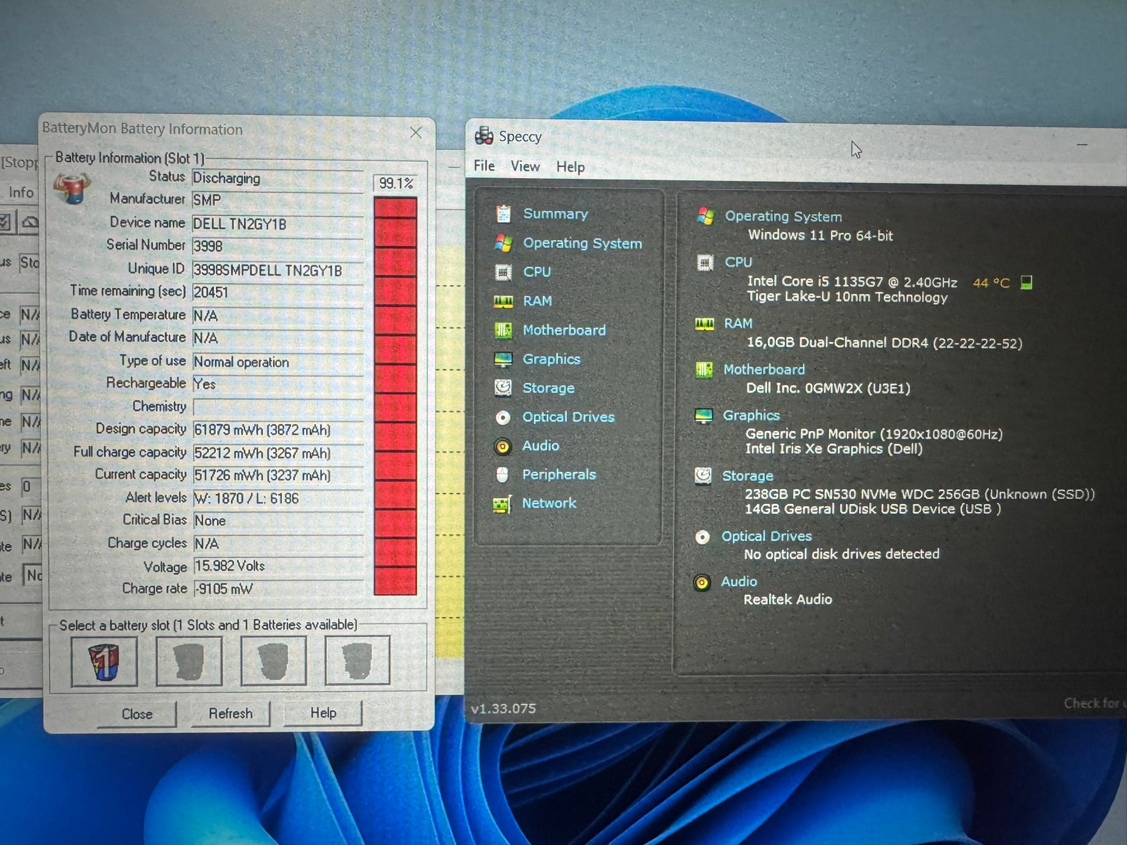Open Peripherals section in sidebar
This screenshot has width=1127, height=845.
(x=559, y=474)
